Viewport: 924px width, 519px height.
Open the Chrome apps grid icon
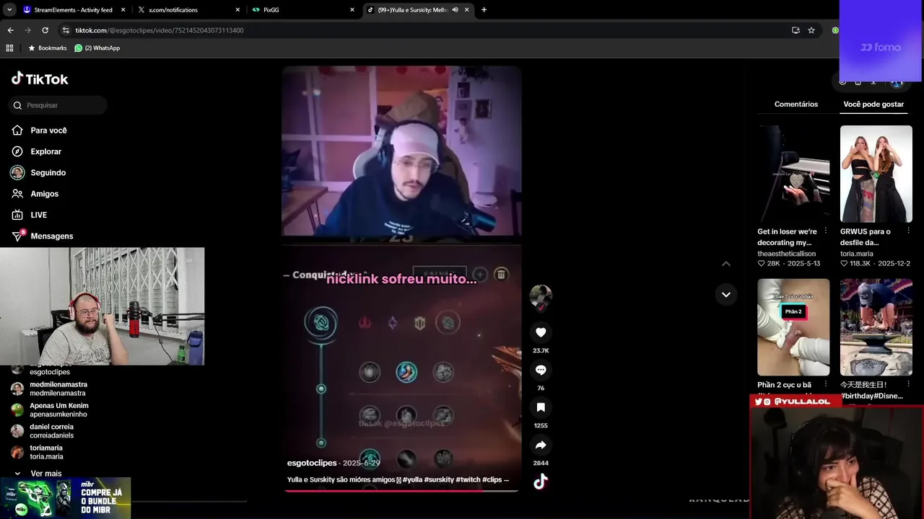pos(9,48)
